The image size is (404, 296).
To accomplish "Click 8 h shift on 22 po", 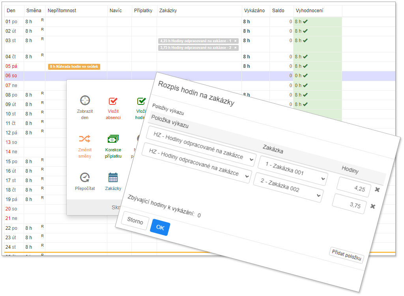I will [x=28, y=228].
